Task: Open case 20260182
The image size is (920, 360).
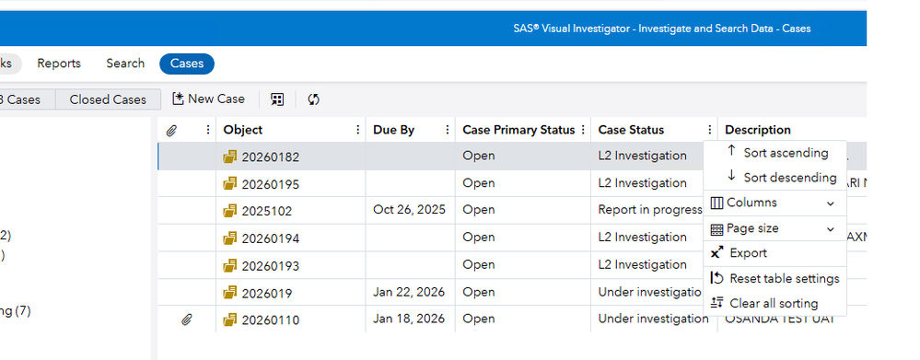Action: [x=270, y=157]
